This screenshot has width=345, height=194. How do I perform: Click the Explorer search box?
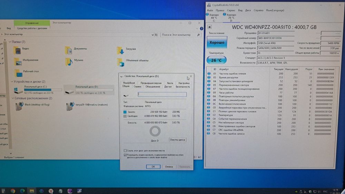click(x=180, y=35)
